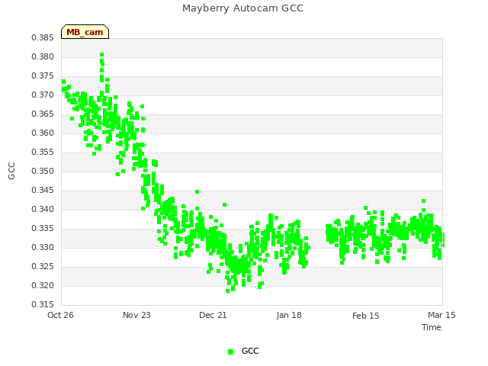This screenshot has height=366, width=488.
Task: Click the Nov 23 x-axis label
Action: point(136,315)
